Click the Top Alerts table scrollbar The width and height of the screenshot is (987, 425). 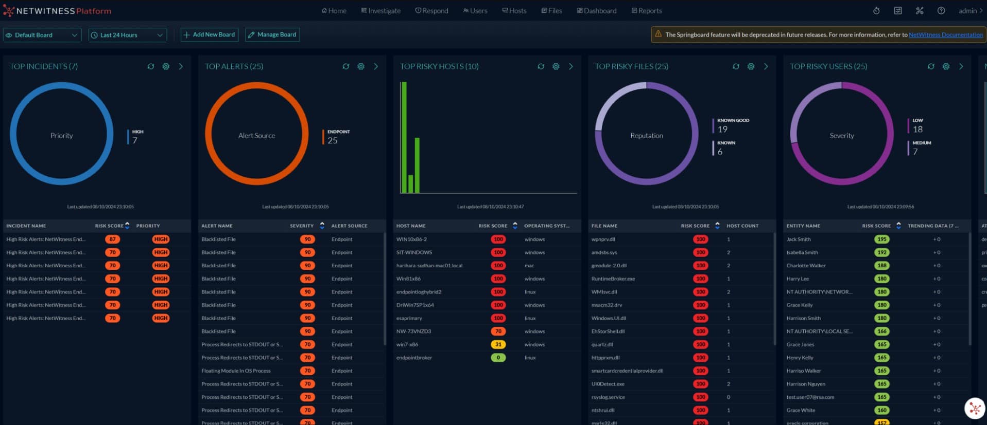pyautogui.click(x=385, y=289)
